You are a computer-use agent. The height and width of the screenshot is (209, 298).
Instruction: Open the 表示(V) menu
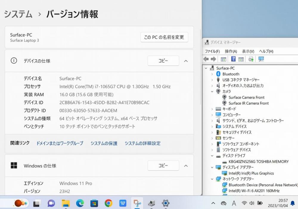[x=248, y=51]
